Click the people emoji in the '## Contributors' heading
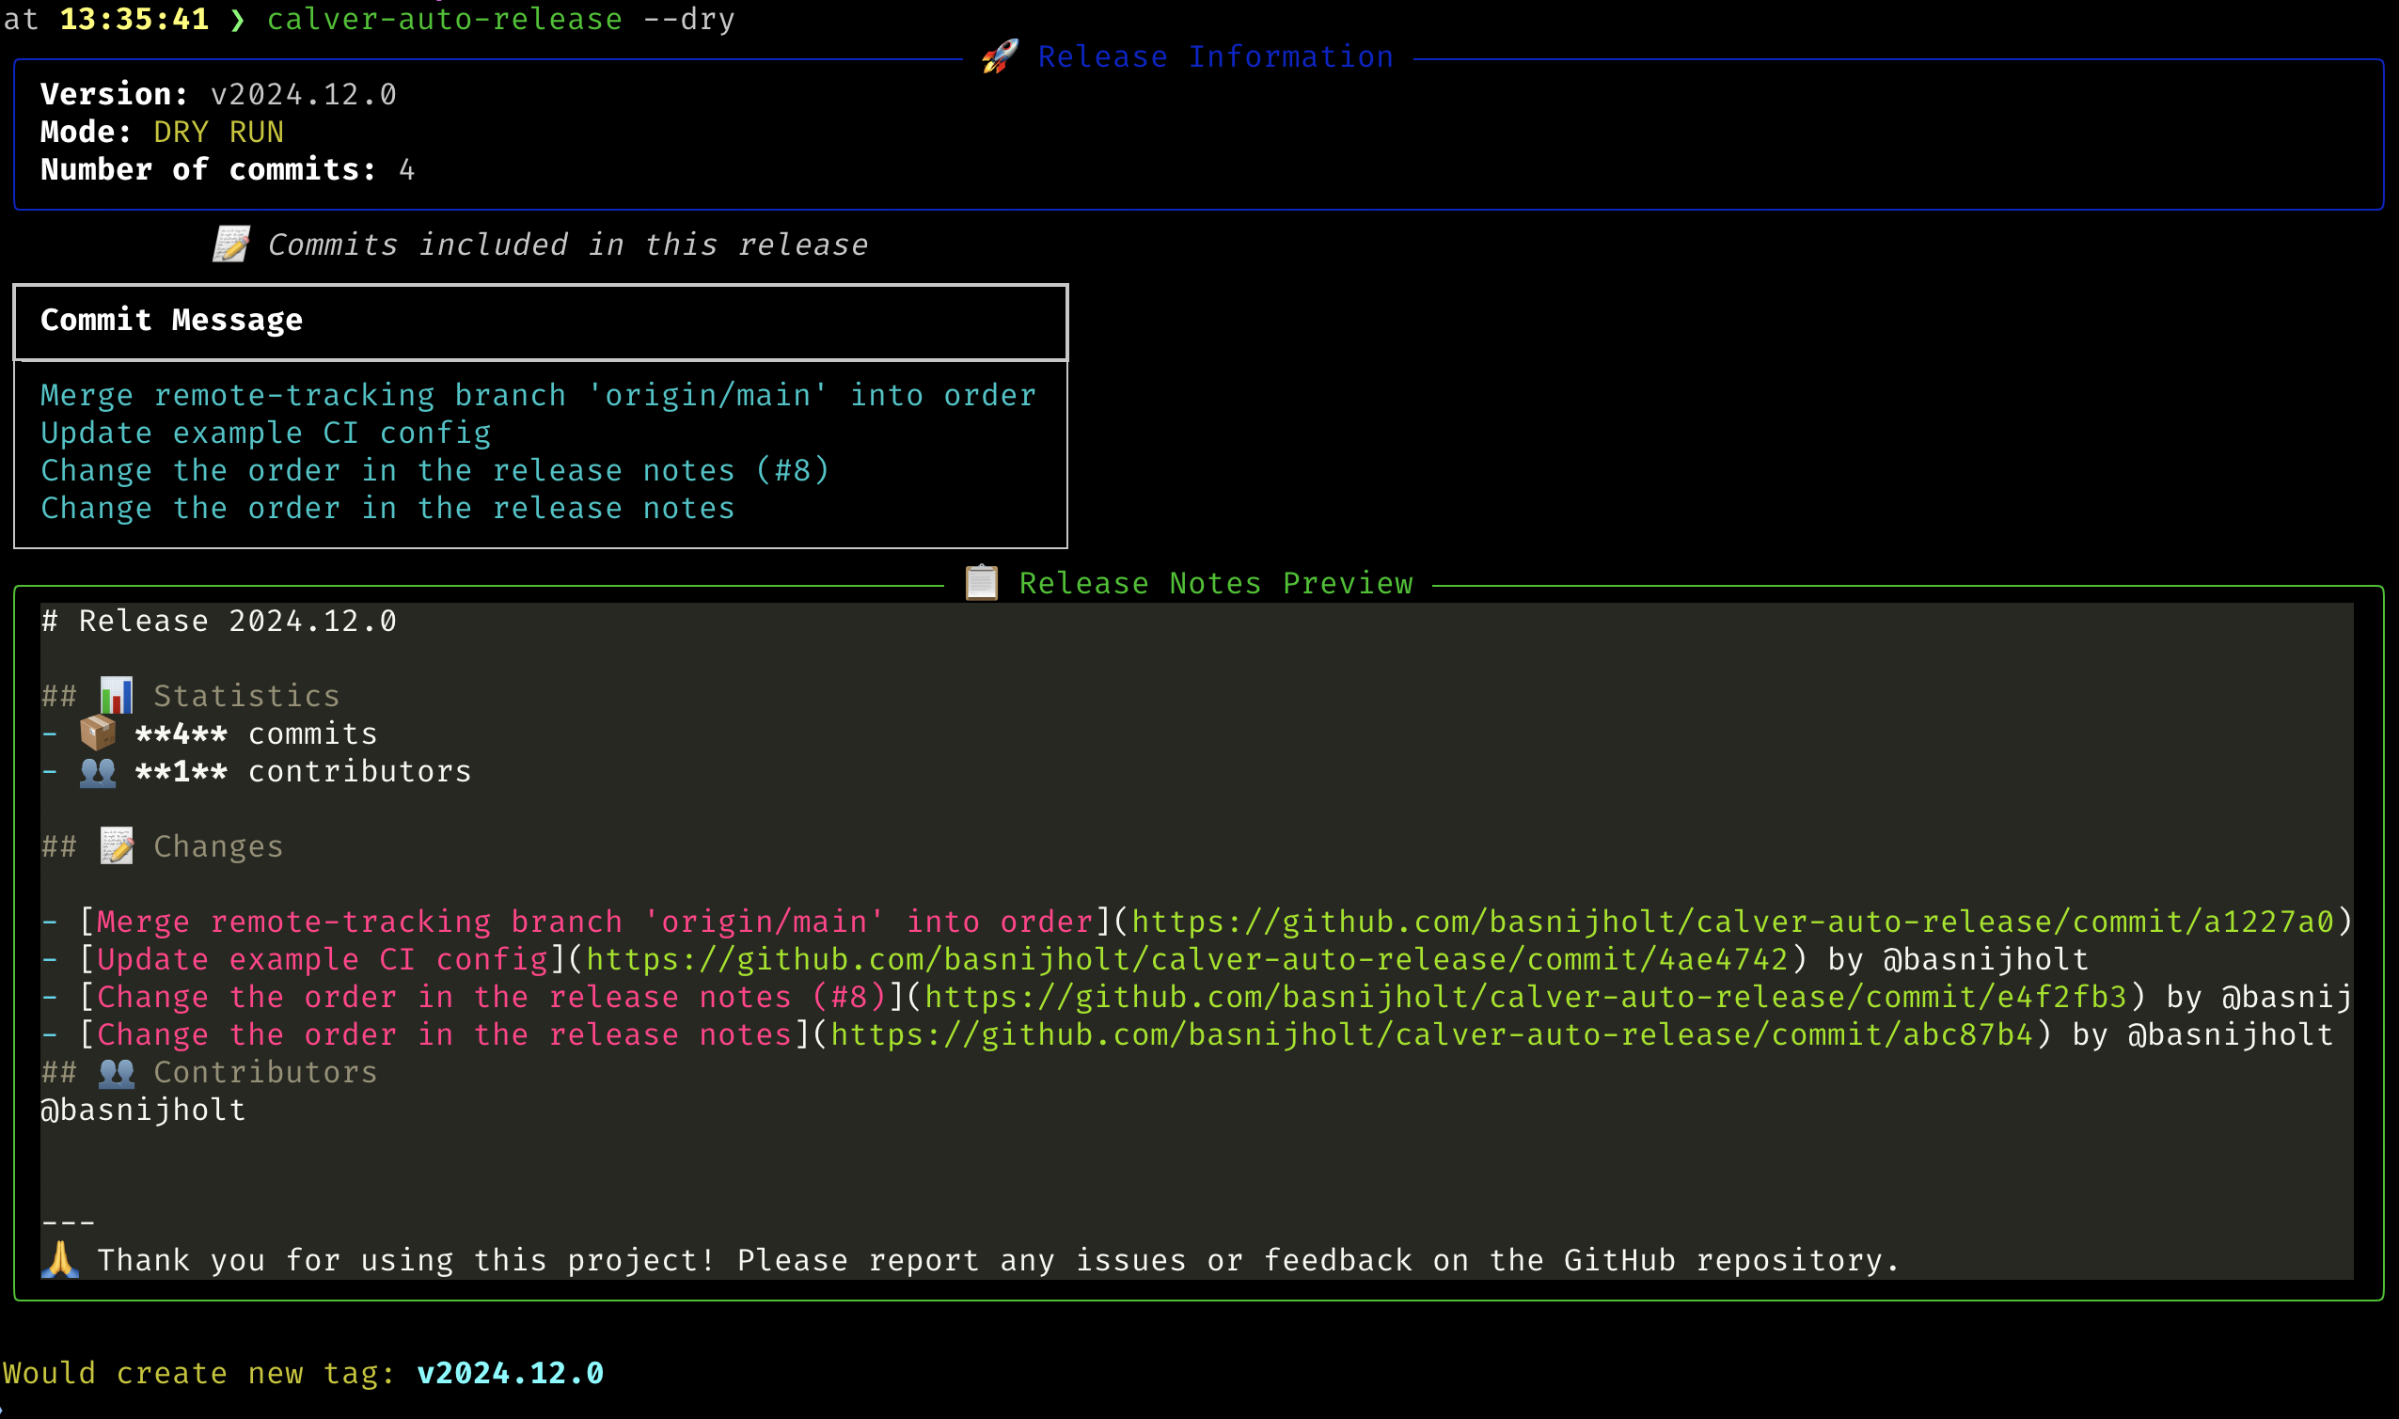Screen dimensions: 2399x1419 tap(117, 1072)
